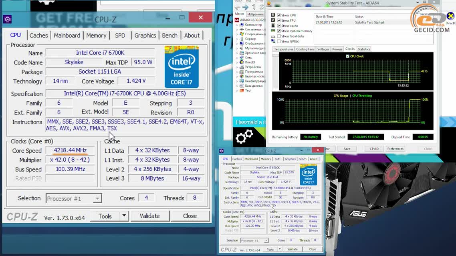This screenshot has height=256, width=456.
Task: Open the Tools dropdown arrow in large CPU-Z
Action: pos(124,216)
